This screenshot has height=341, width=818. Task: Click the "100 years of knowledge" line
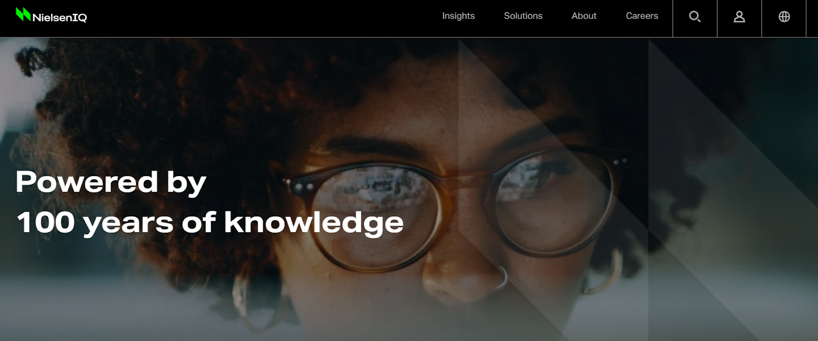210,223
